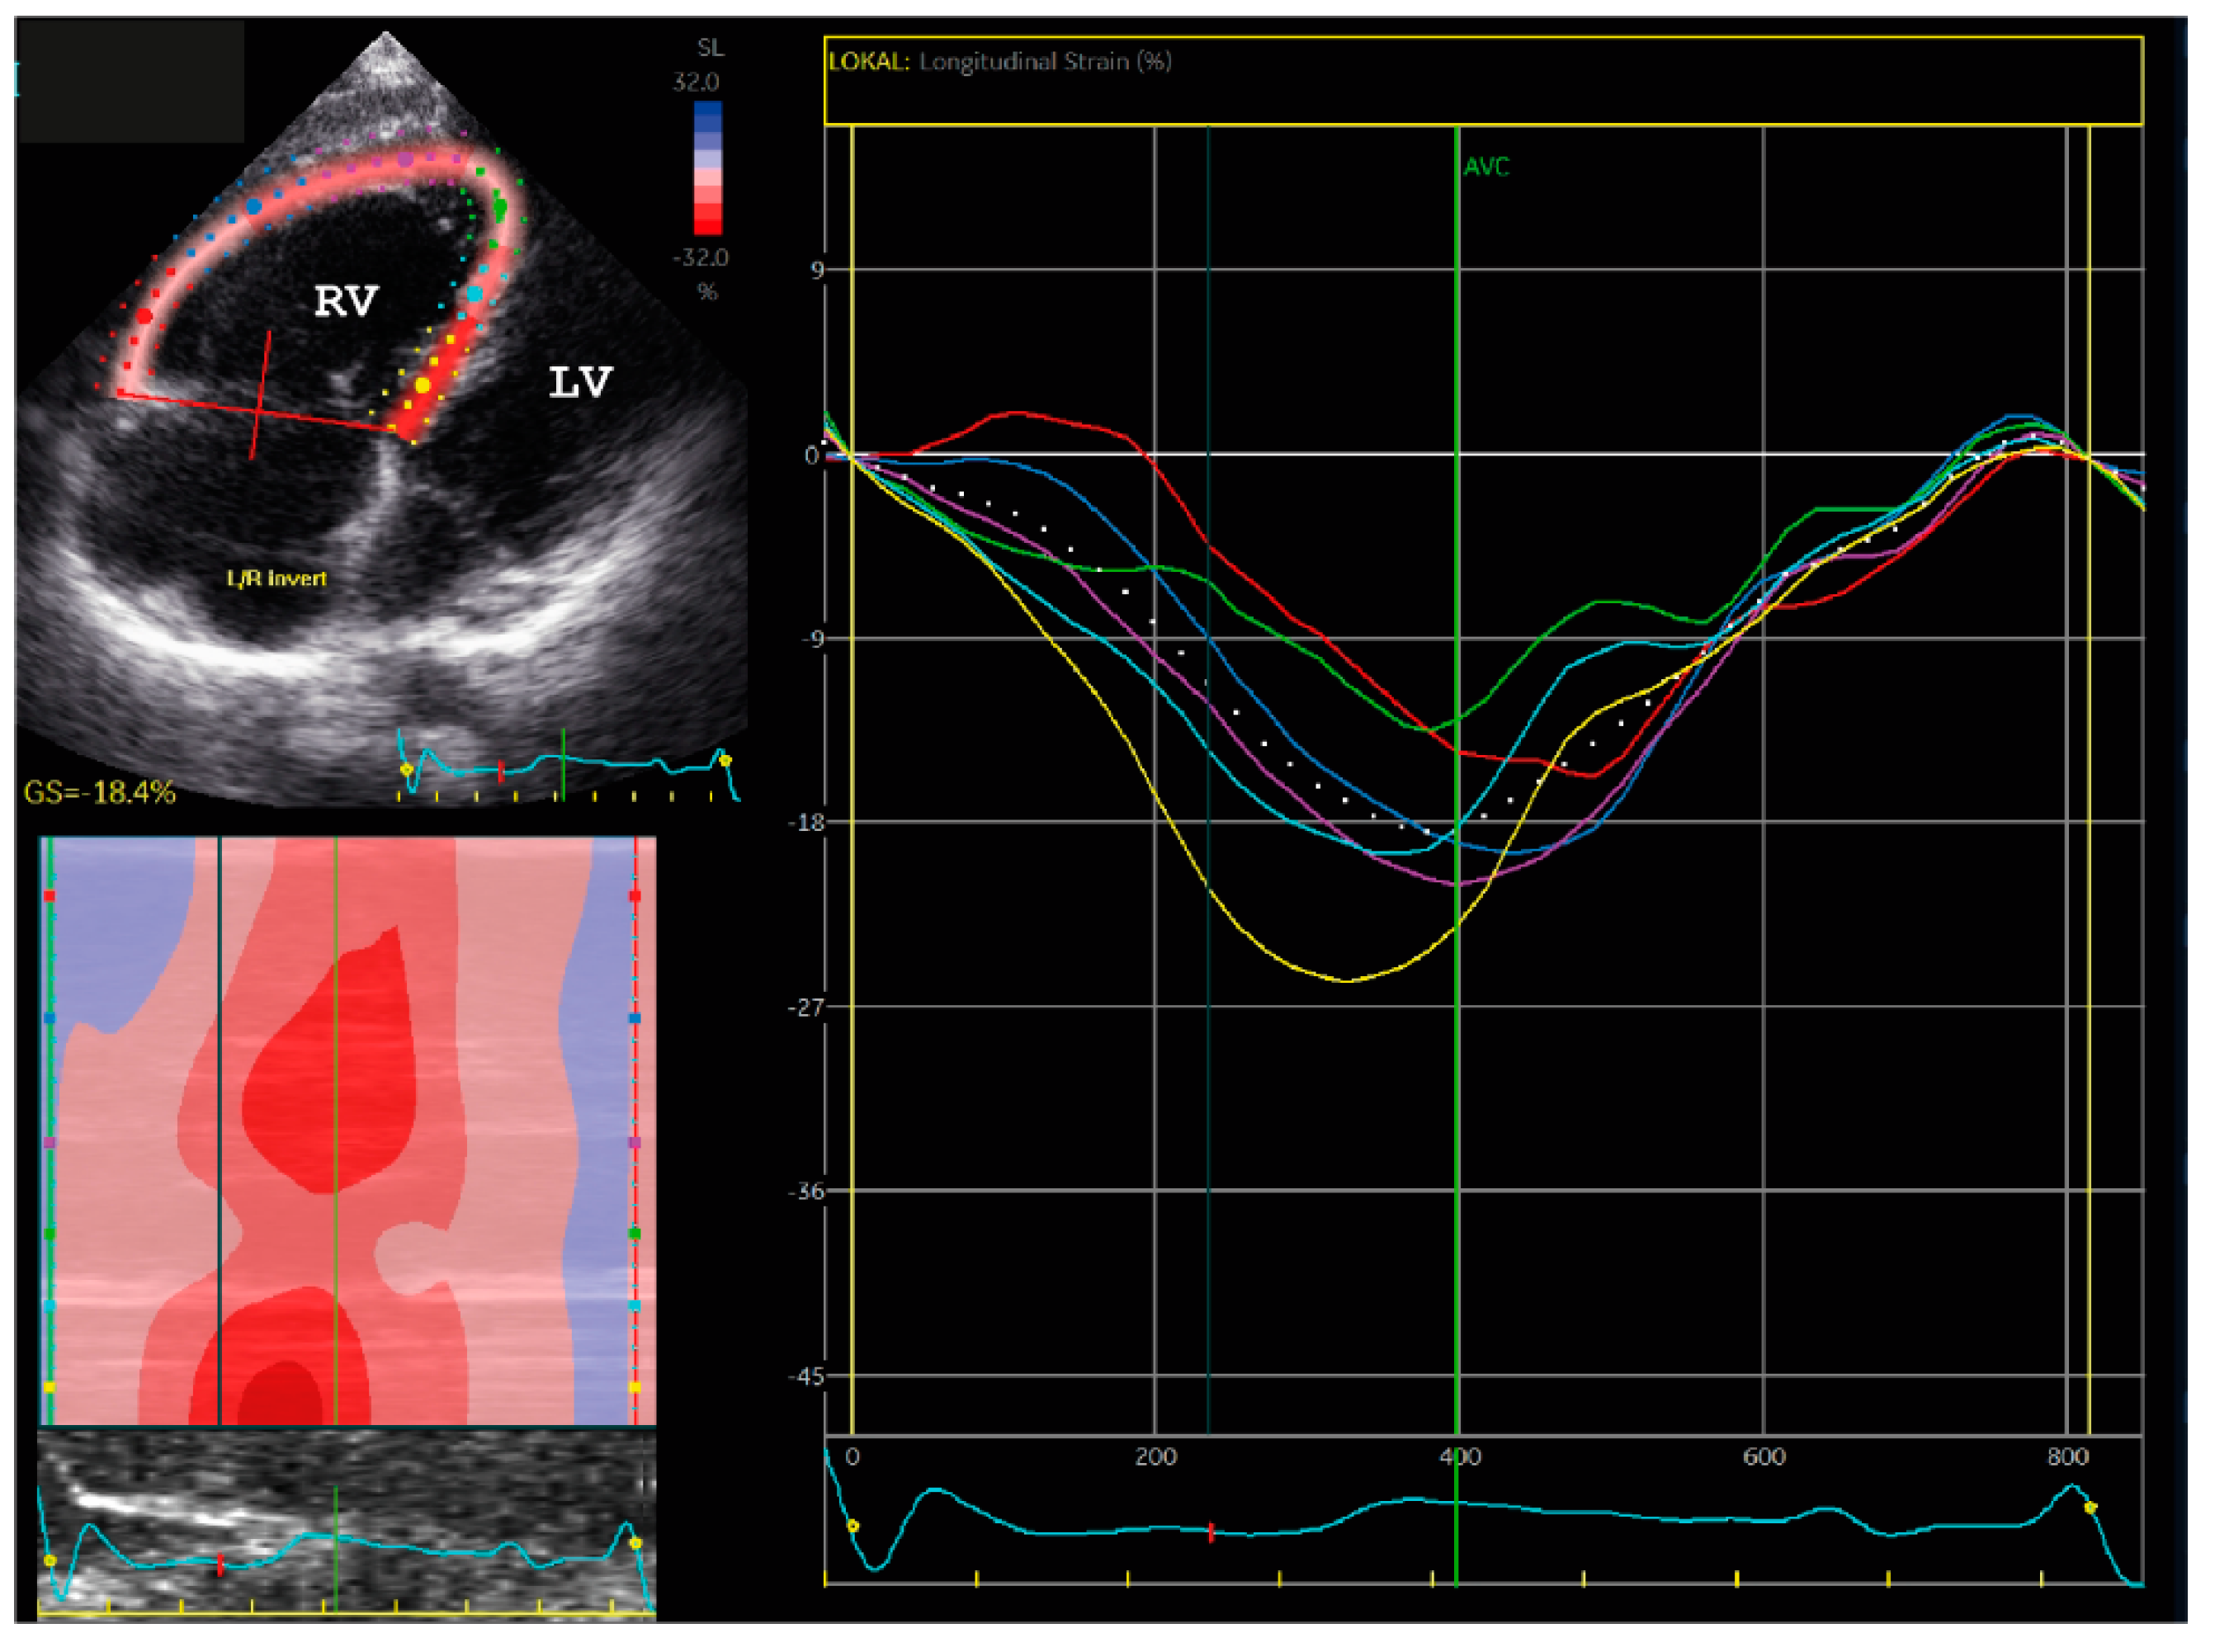Click the LV chamber label
The image size is (2215, 1652).
click(580, 382)
